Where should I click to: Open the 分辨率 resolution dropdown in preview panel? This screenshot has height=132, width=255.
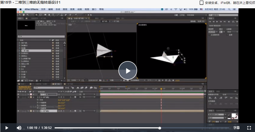[232, 32]
